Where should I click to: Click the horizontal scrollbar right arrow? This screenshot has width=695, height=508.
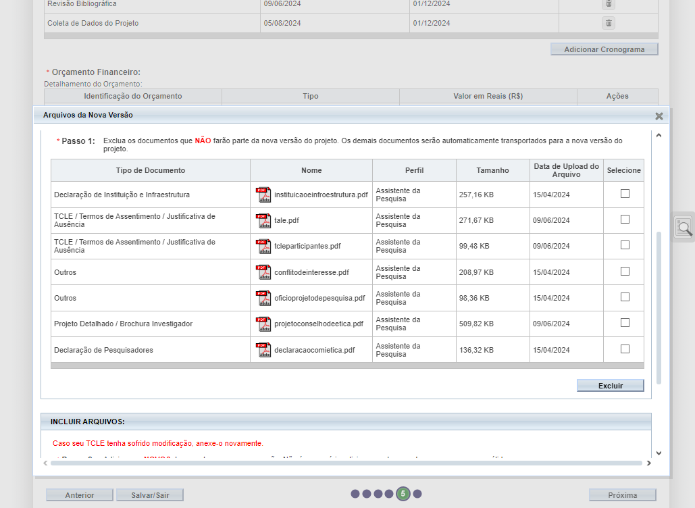click(x=649, y=463)
